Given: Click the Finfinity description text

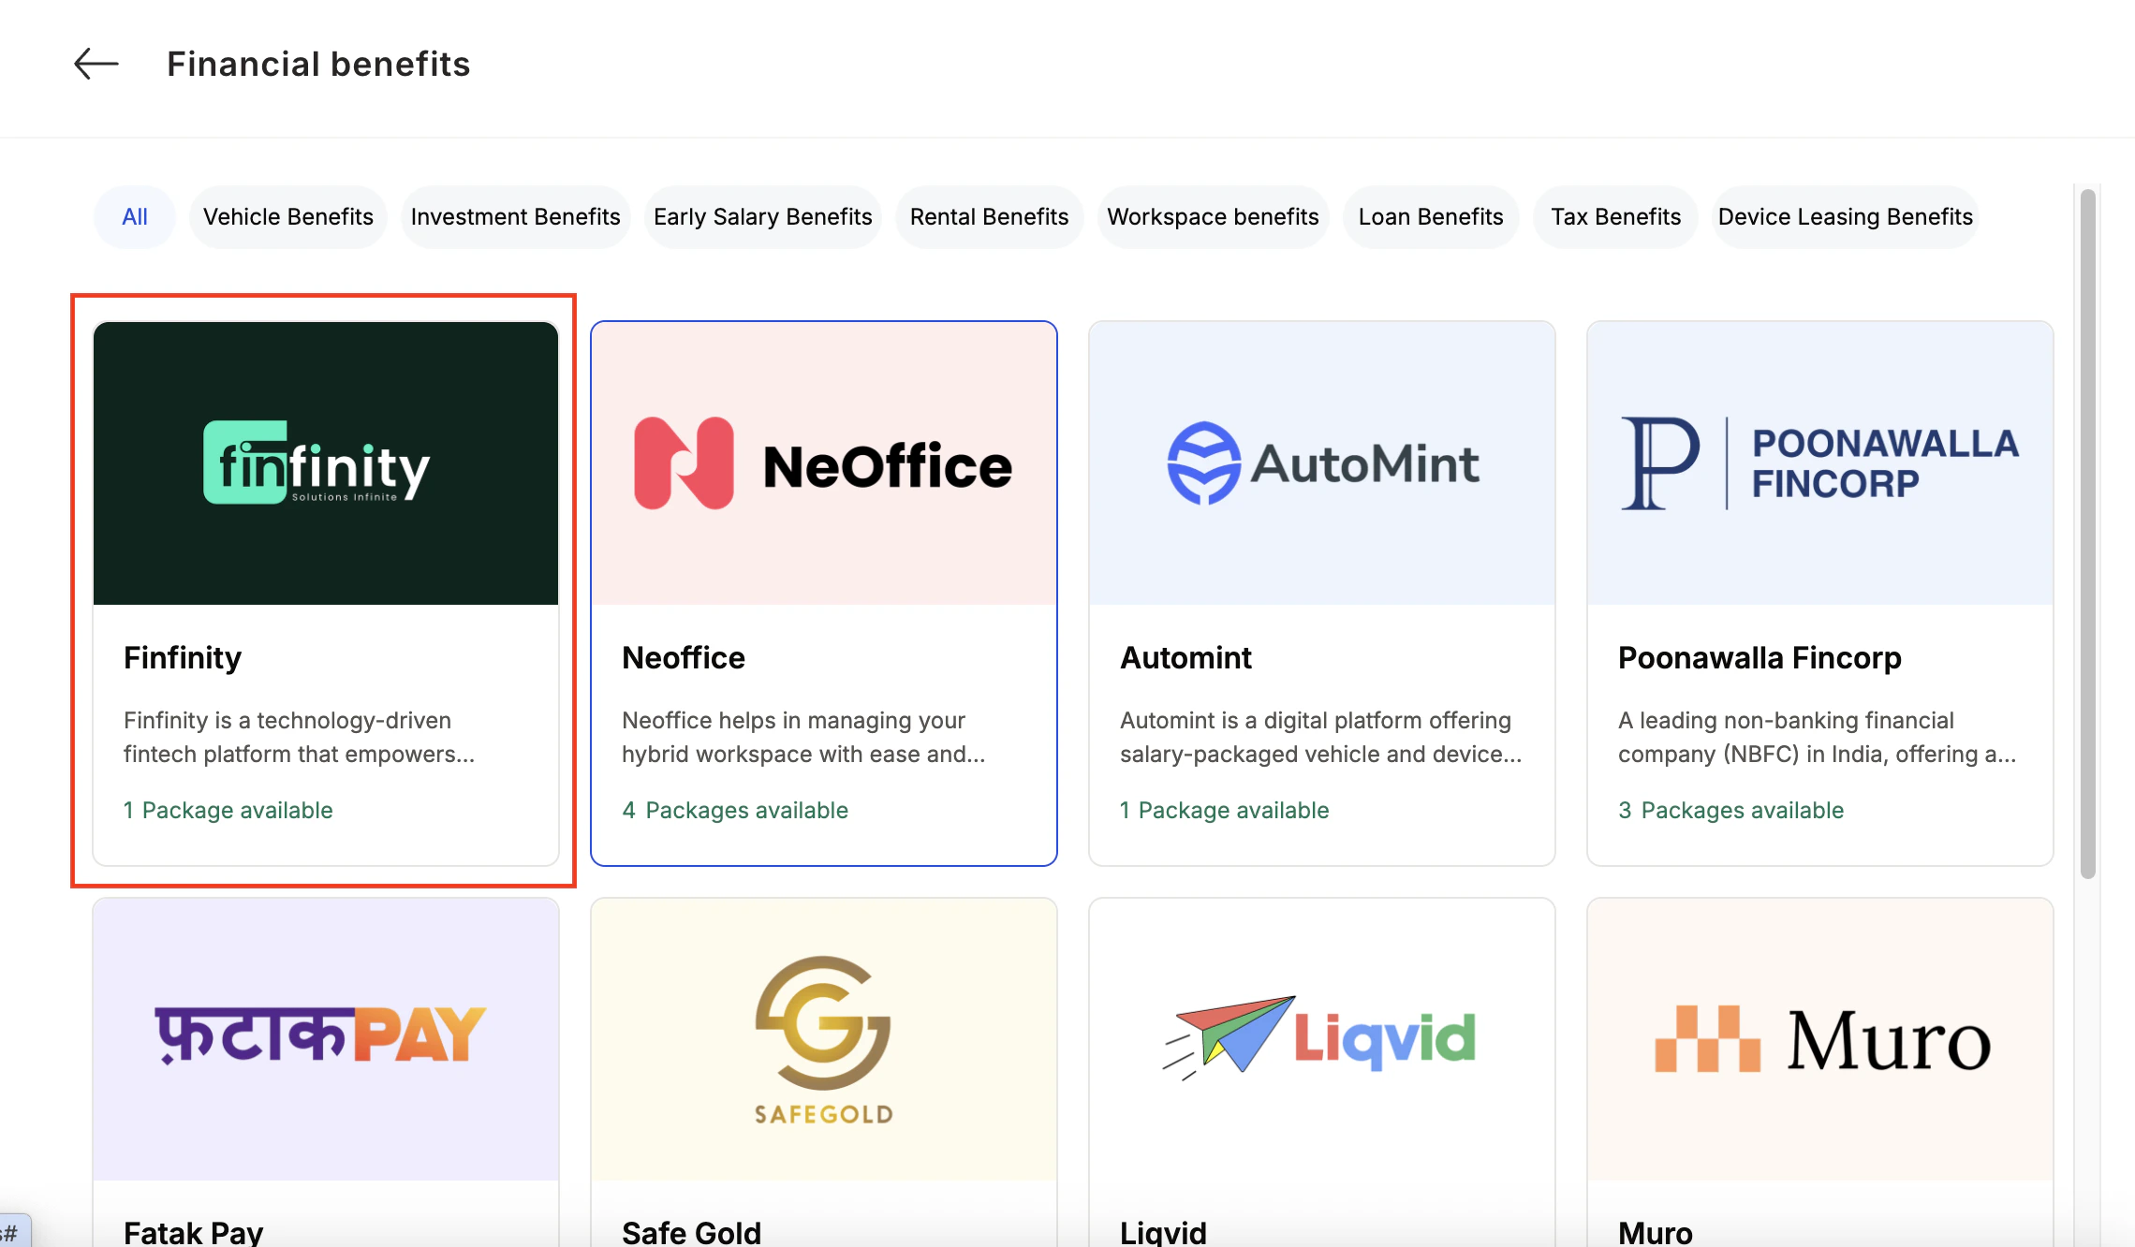Looking at the screenshot, I should (x=300, y=738).
